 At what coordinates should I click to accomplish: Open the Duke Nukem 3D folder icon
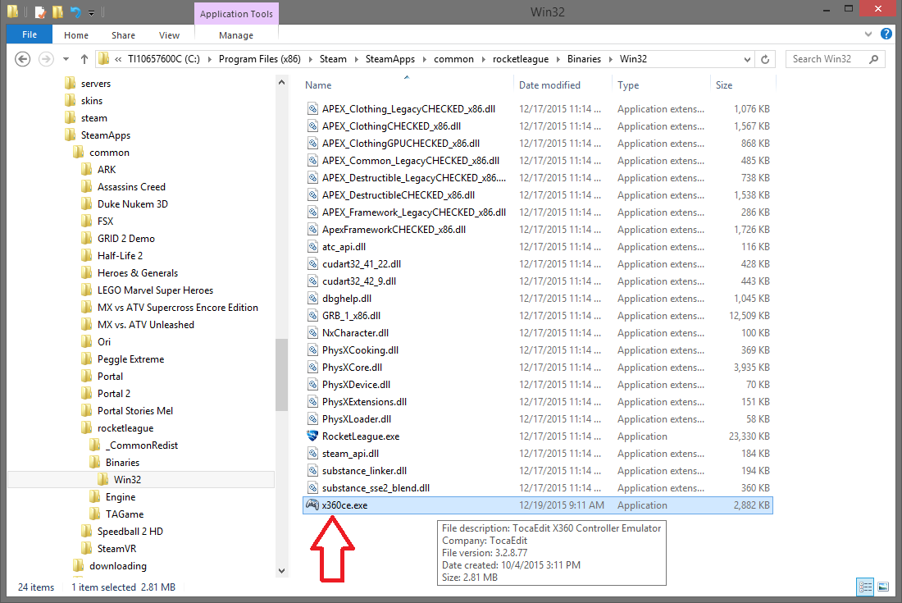tap(86, 203)
